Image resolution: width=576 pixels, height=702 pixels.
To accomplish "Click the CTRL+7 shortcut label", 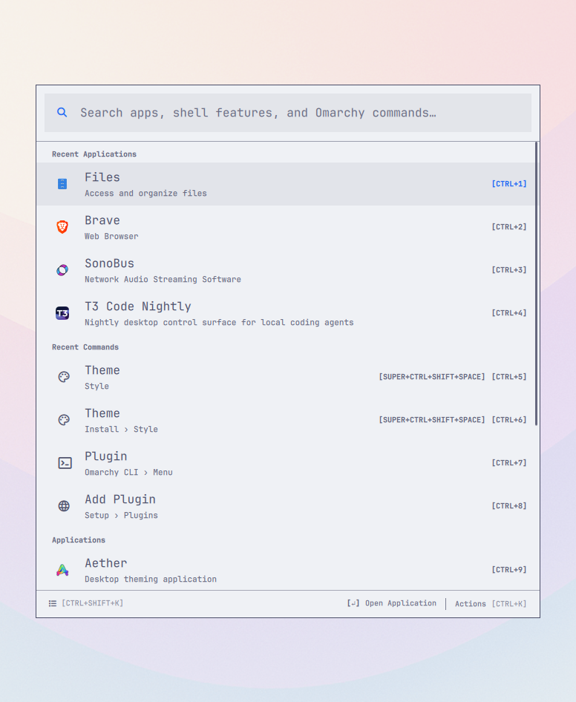I will click(x=508, y=463).
